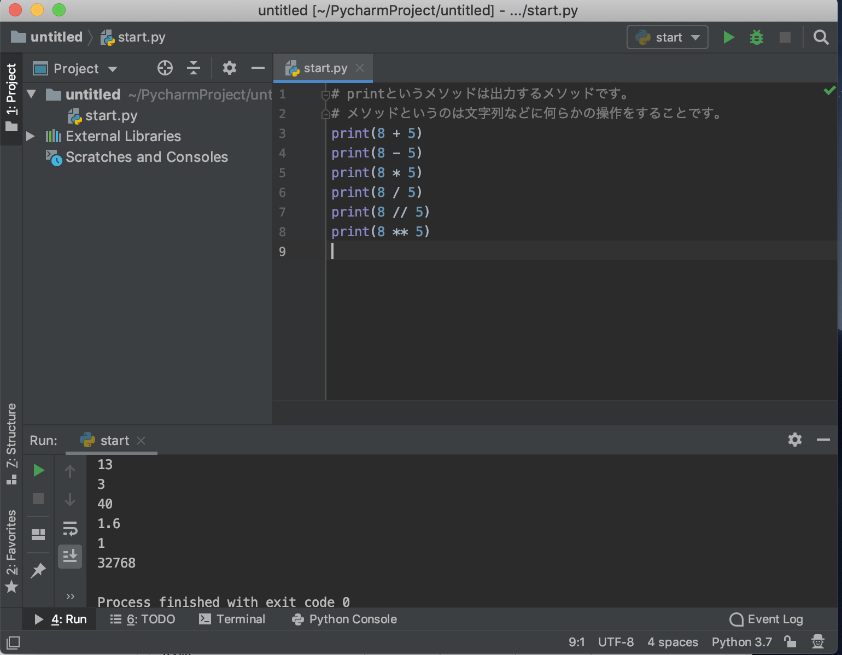Place cursor on print(8 ** 5) line
The image size is (842, 655).
(380, 232)
